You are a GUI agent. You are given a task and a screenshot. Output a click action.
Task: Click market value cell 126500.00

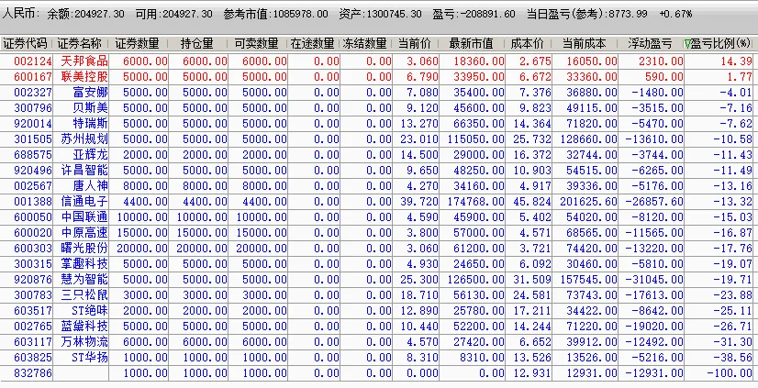[475, 279]
